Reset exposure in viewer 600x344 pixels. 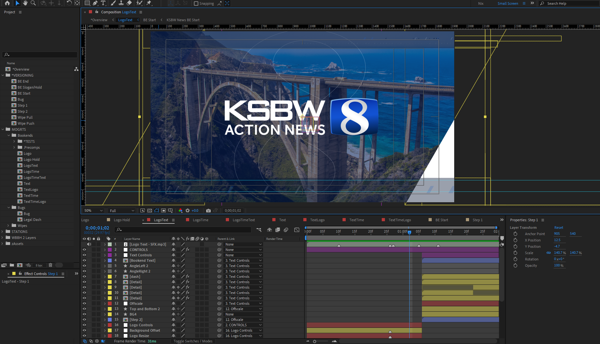pyautogui.click(x=188, y=210)
